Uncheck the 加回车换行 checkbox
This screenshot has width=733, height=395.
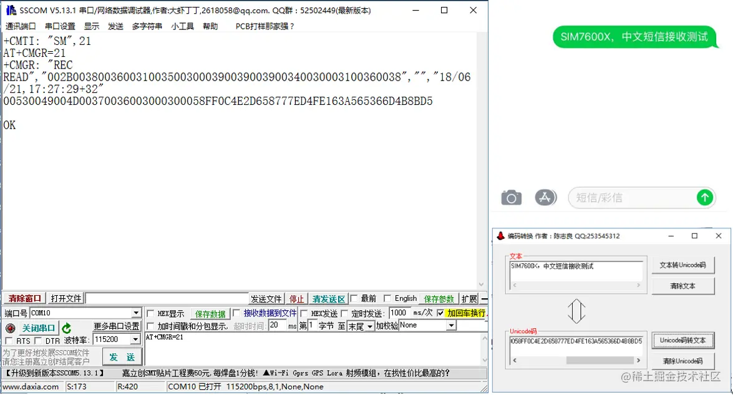(x=440, y=313)
